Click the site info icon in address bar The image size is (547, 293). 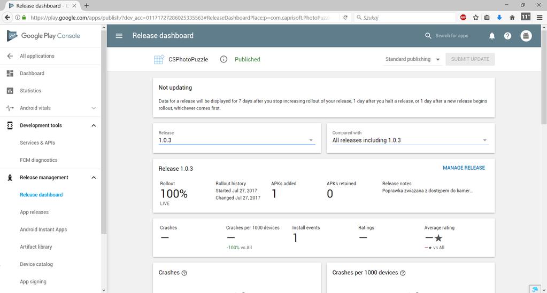pyautogui.click(x=18, y=18)
